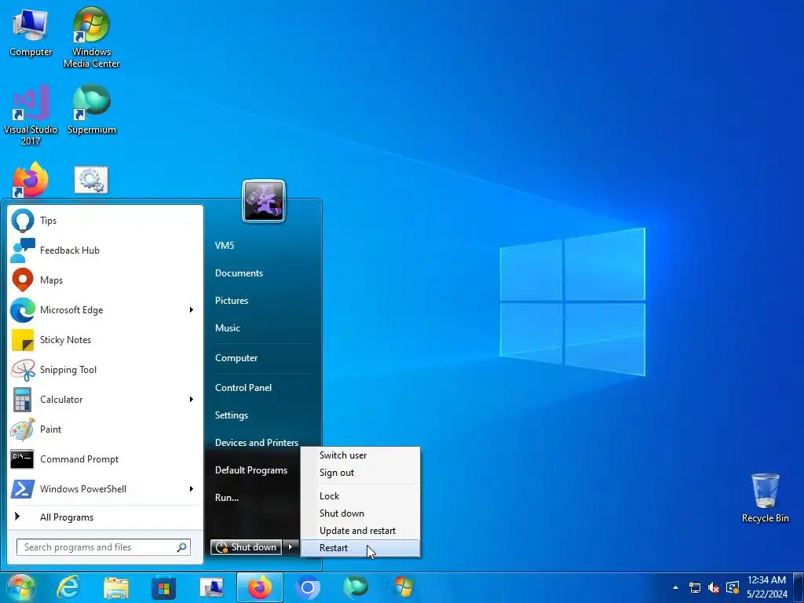Open Default Programs
The width and height of the screenshot is (804, 603).
click(251, 470)
